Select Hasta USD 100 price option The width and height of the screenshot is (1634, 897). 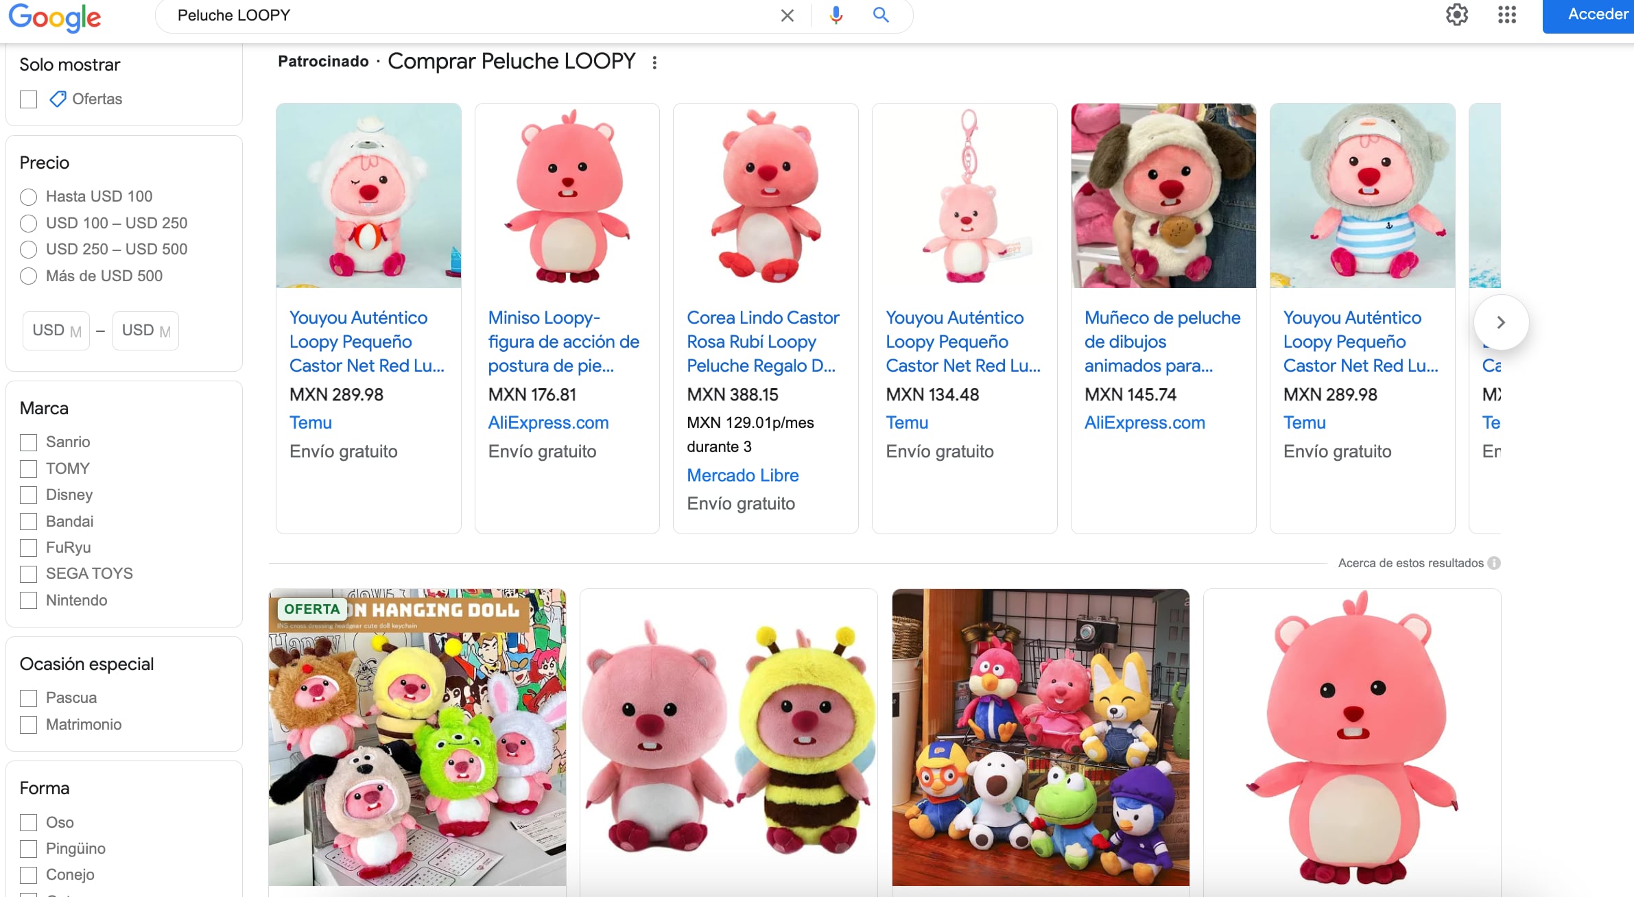click(29, 197)
